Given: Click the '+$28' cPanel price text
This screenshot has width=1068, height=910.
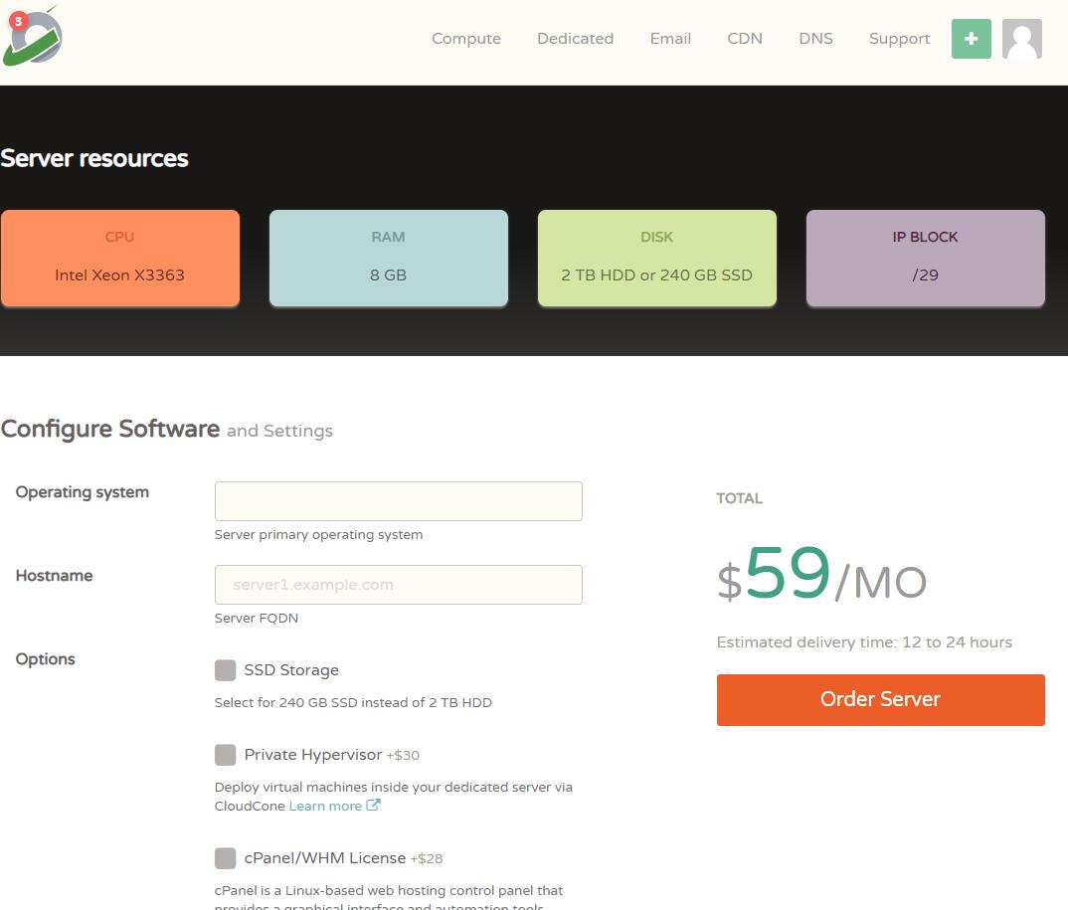Looking at the screenshot, I should [427, 859].
